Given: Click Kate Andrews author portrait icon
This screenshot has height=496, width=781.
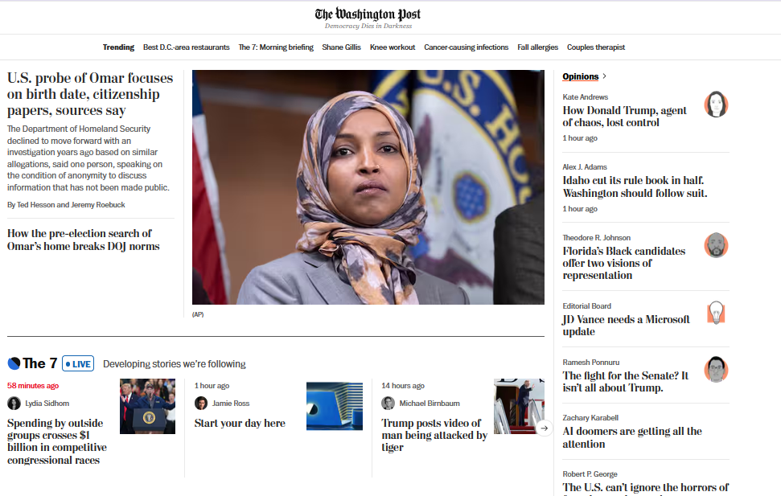Looking at the screenshot, I should point(716,104).
